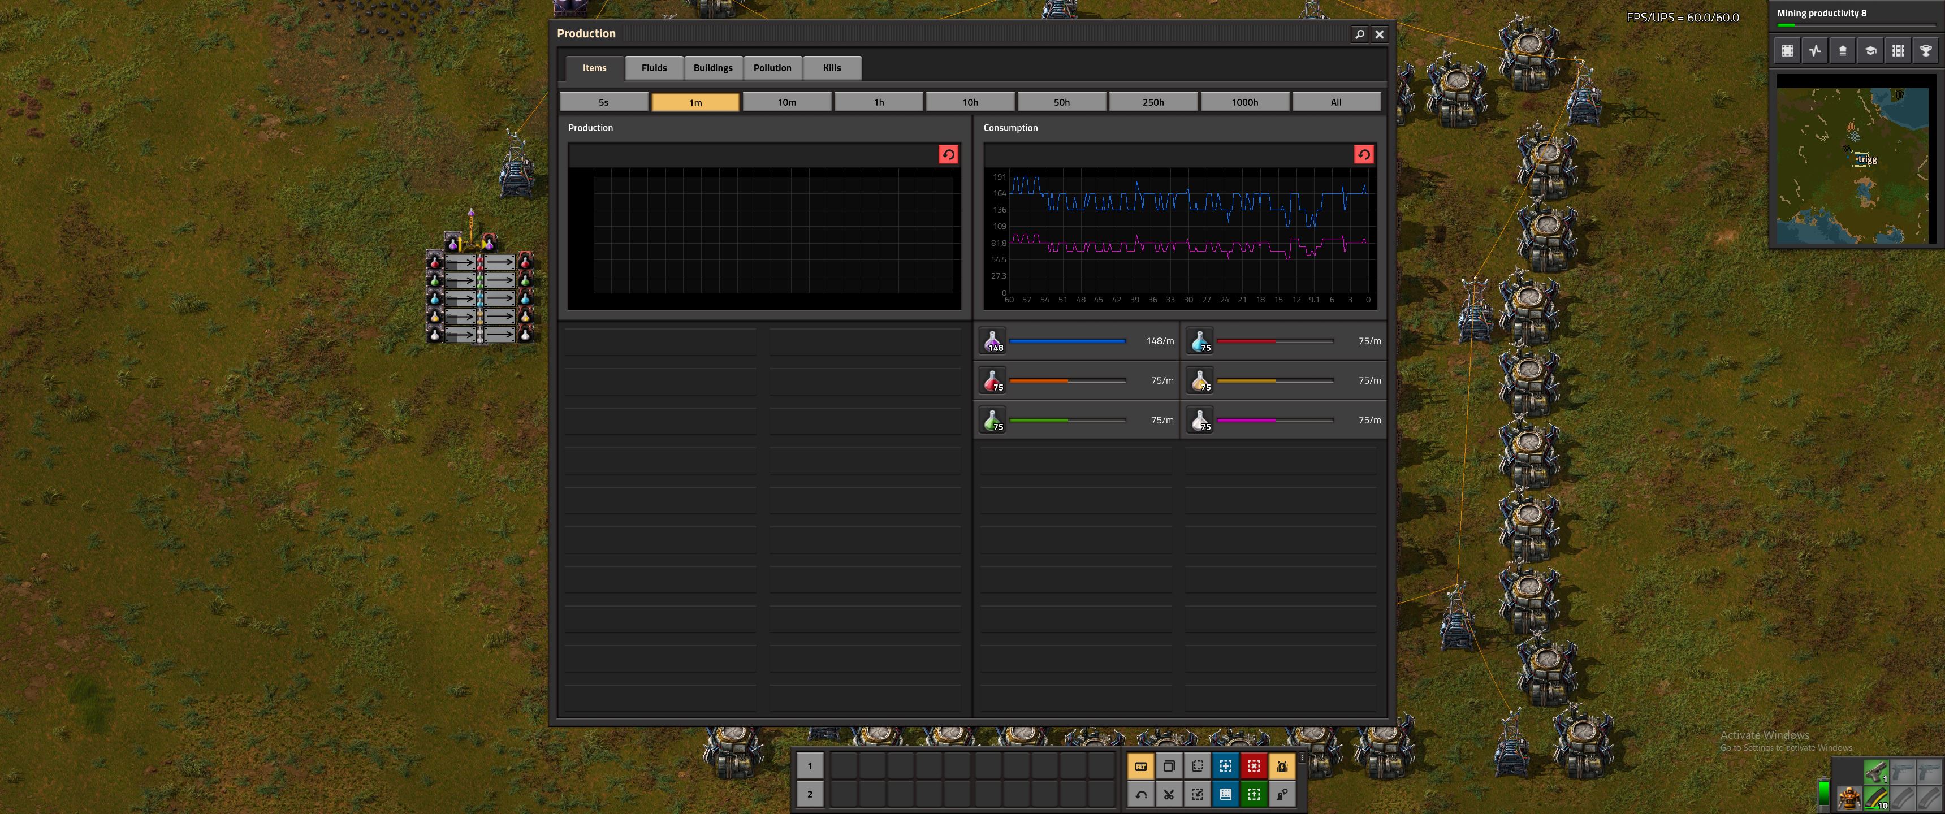Reset the Consumption graph with red button

(x=1363, y=155)
